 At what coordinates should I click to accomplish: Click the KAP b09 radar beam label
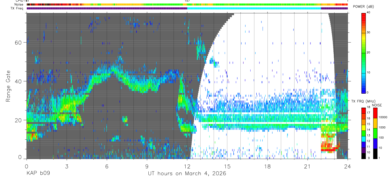(38, 174)
